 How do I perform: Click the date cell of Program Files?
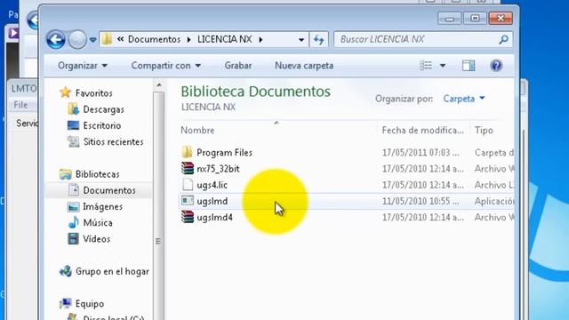pos(421,153)
